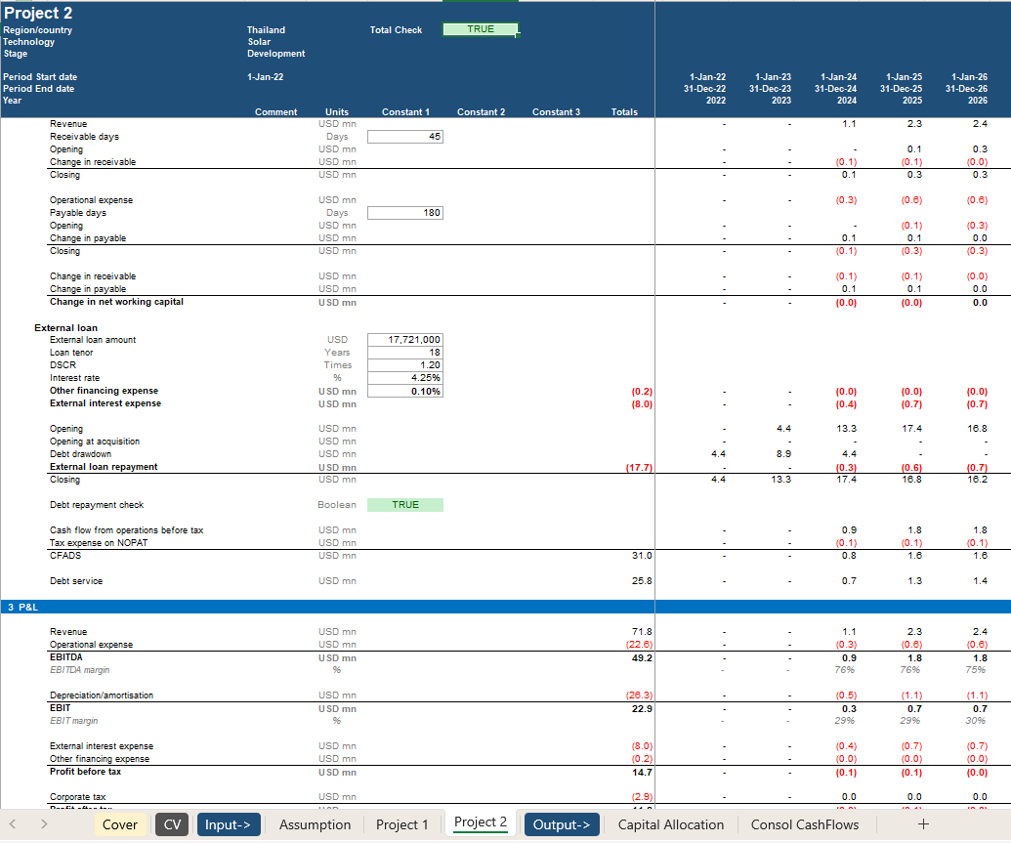The width and height of the screenshot is (1011, 843).
Task: Click the Receivable days input cell with 45
Action: (405, 138)
